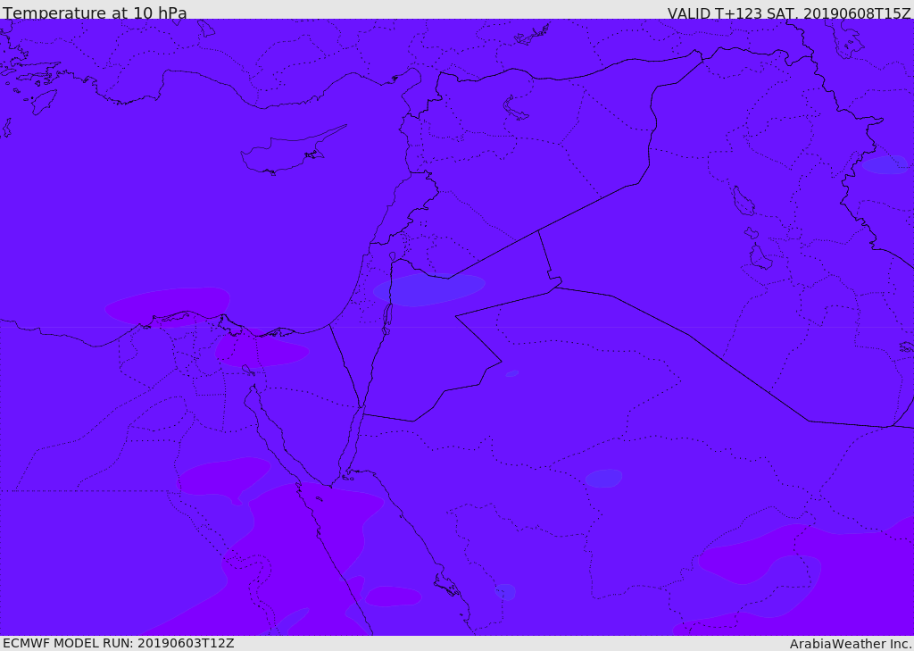Click the 'ArabiaWeather Inc' credit text
The image size is (914, 651).
point(850,644)
